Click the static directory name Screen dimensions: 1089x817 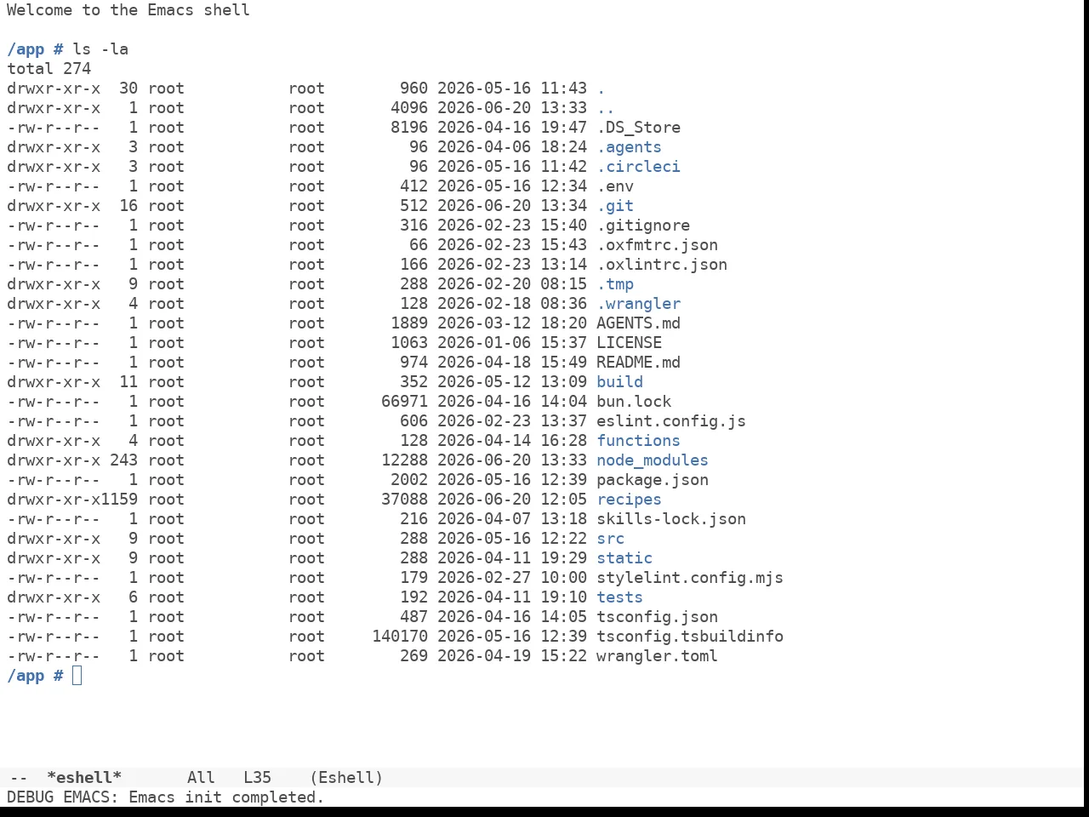624,558
